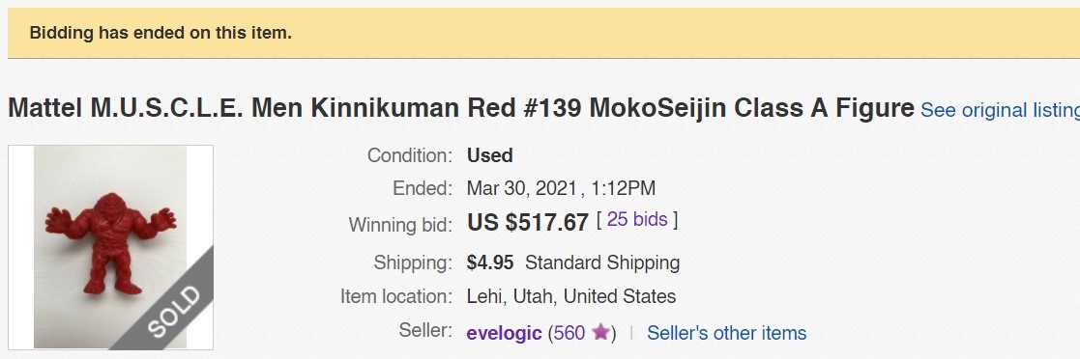
Task: Click the Item location label
Action: (396, 296)
